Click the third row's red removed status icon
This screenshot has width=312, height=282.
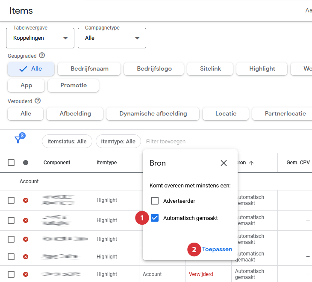pos(26,239)
